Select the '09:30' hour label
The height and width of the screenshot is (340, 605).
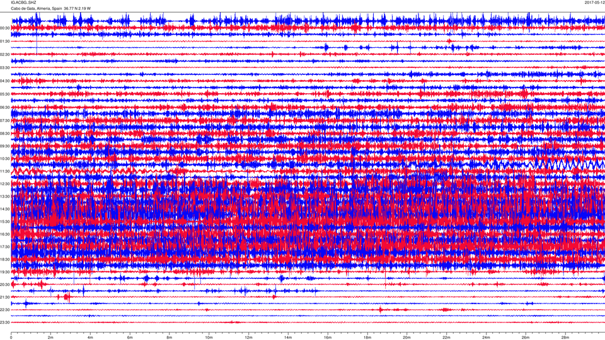(x=5, y=146)
